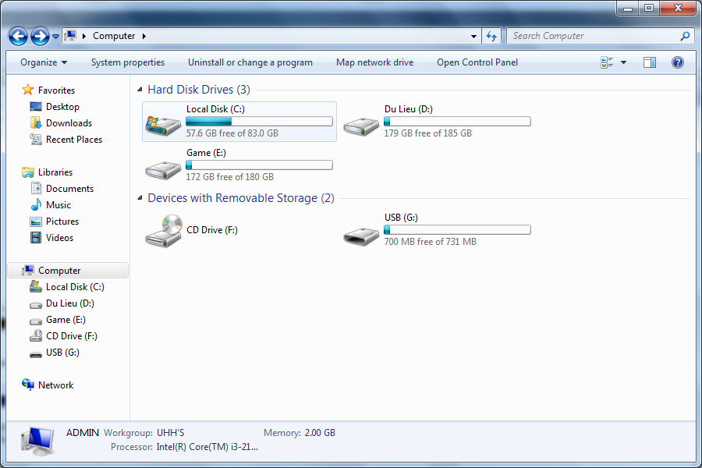Click the Forward navigation arrow
This screenshot has width=702, height=468.
[40, 37]
